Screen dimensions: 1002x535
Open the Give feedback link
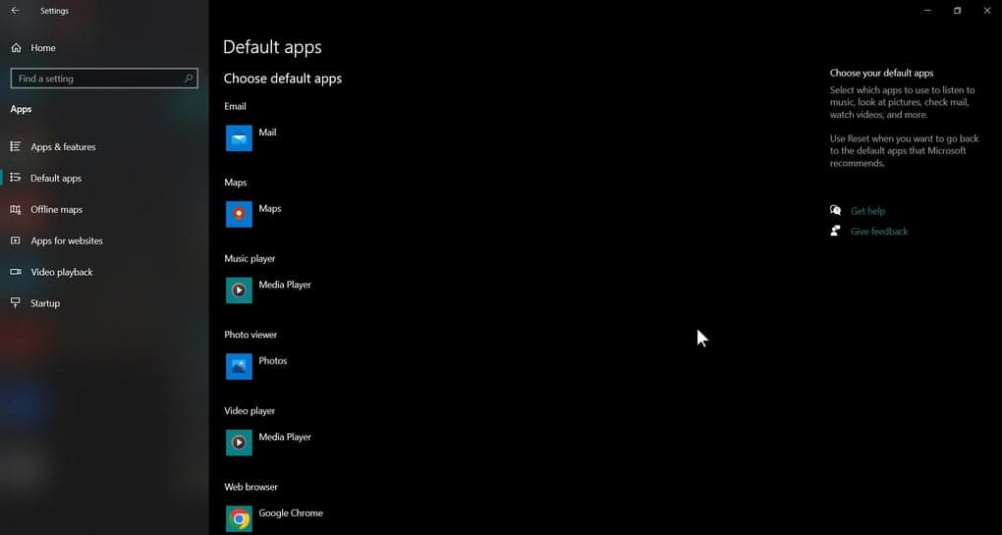point(879,231)
